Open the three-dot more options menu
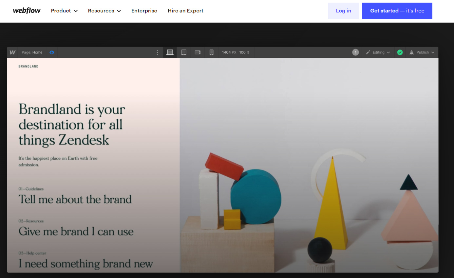Screen dimensions: 454x278 tap(157, 52)
